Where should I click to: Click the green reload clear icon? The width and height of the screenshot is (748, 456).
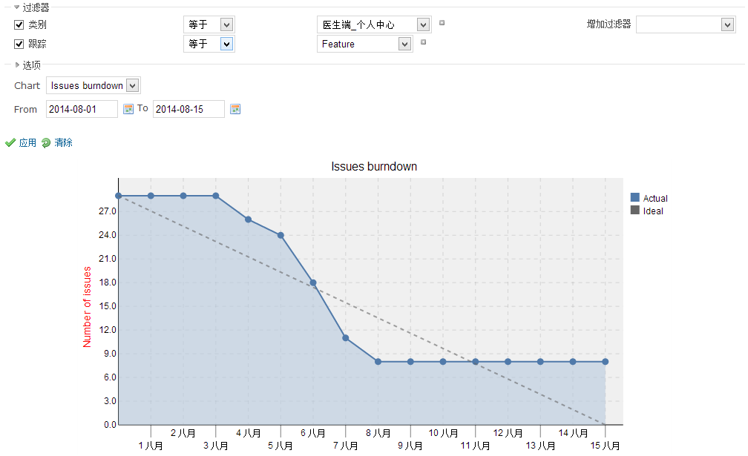pos(46,142)
